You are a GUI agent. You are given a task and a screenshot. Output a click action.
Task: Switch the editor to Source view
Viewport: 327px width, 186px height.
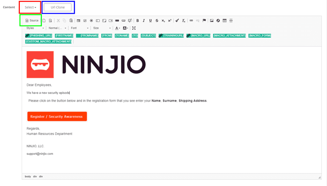32,20
